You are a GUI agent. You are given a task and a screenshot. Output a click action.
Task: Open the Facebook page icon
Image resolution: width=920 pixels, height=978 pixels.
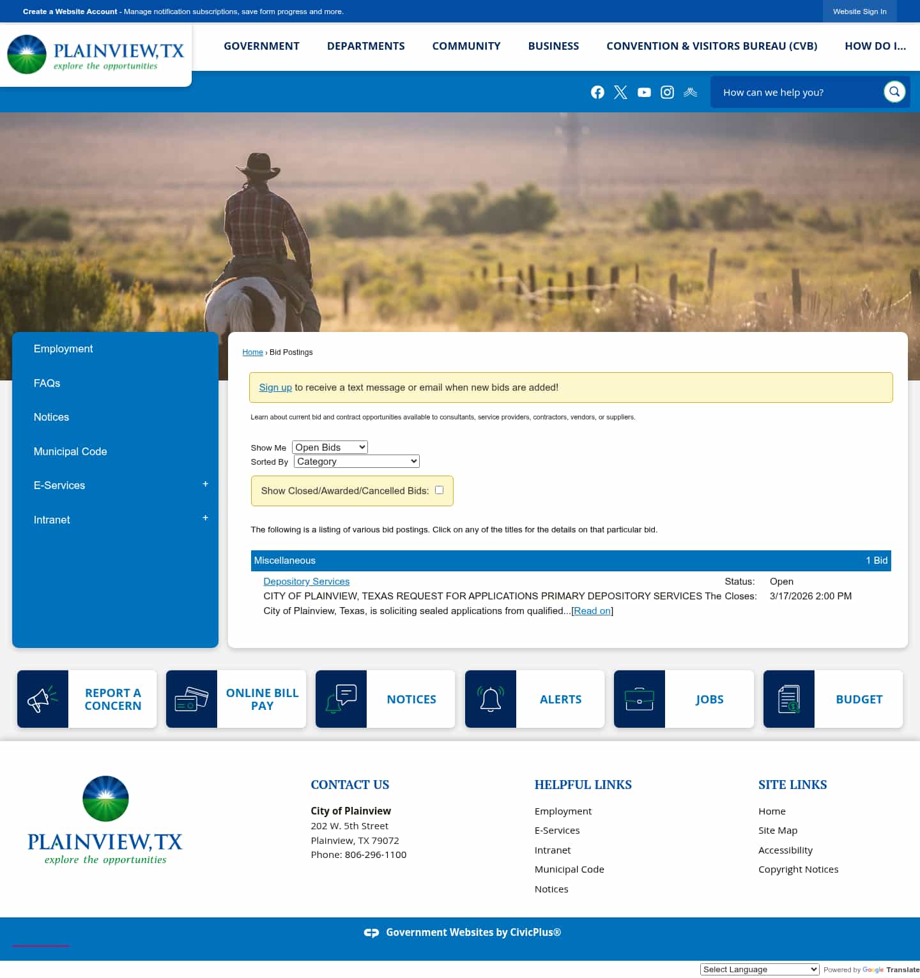click(x=597, y=92)
